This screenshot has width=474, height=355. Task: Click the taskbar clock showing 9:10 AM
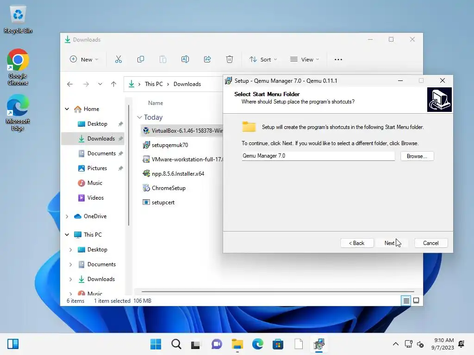443,344
